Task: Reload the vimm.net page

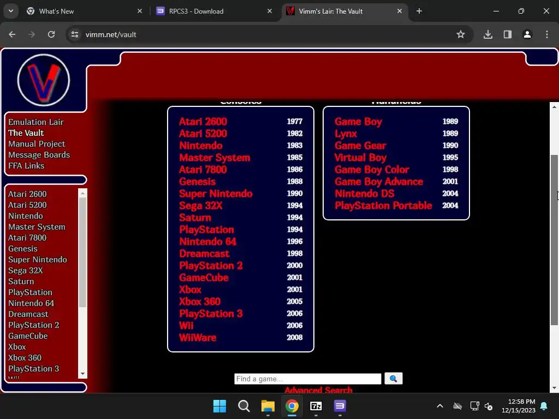Action: 51,34
